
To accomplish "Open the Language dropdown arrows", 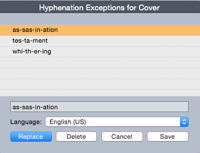I will click(184, 122).
